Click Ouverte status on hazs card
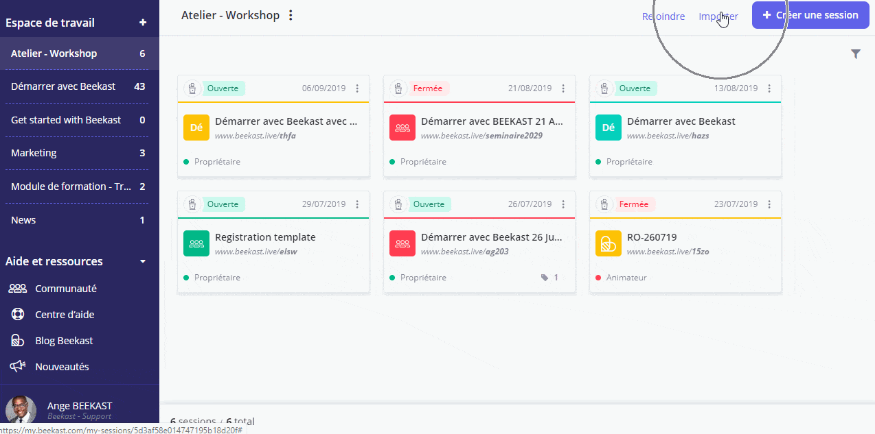875x434 pixels. (635, 88)
